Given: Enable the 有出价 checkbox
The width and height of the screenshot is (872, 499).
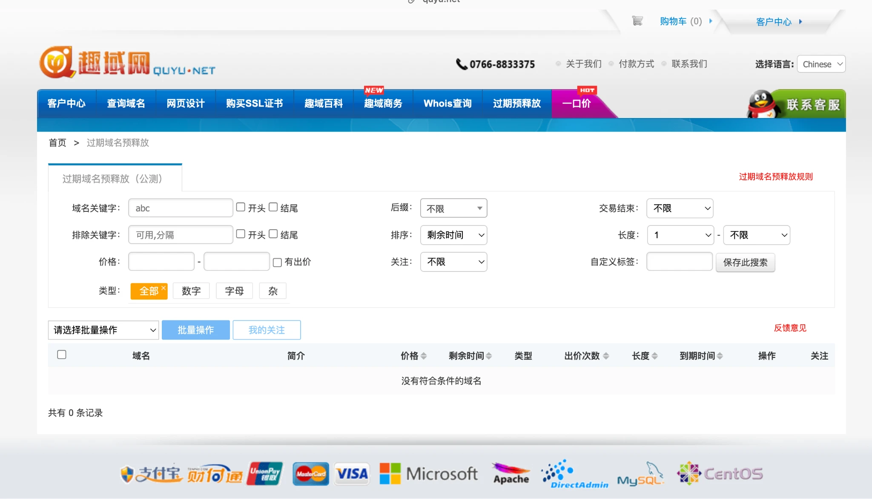Looking at the screenshot, I should click(277, 262).
